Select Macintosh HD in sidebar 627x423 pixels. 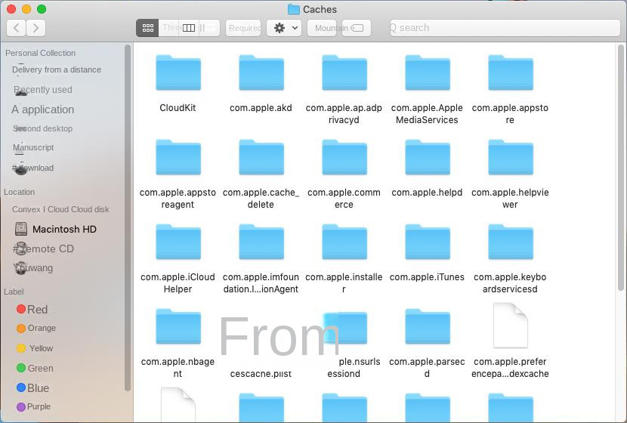pyautogui.click(x=56, y=229)
